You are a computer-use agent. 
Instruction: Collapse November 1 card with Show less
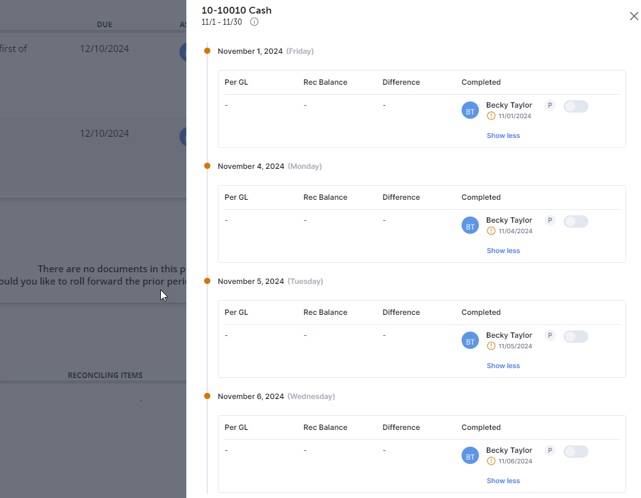click(x=503, y=135)
